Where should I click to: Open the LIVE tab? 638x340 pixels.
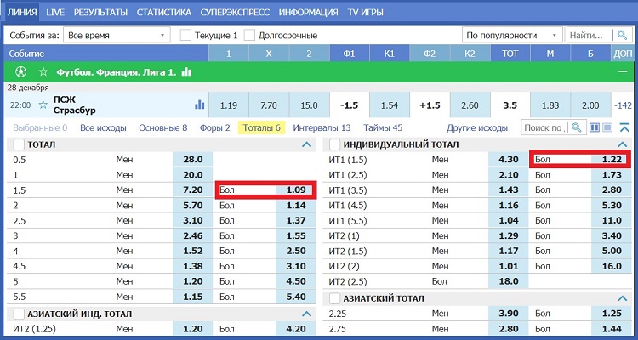pyautogui.click(x=55, y=13)
